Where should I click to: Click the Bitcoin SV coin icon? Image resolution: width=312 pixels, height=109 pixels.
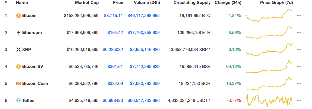point(18,67)
